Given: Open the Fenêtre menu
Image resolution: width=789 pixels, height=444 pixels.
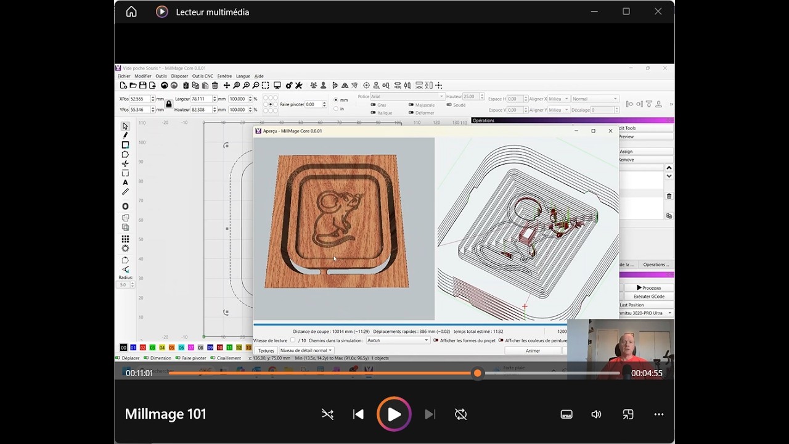Looking at the screenshot, I should pos(224,76).
